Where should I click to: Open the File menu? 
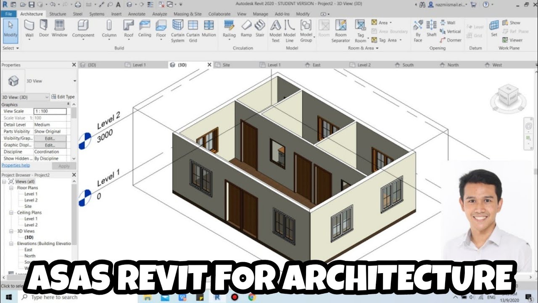[x=8, y=14]
